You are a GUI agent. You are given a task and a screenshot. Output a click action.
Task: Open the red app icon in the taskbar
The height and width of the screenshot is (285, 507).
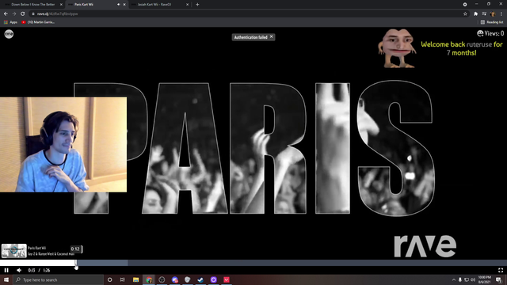[x=227, y=279]
